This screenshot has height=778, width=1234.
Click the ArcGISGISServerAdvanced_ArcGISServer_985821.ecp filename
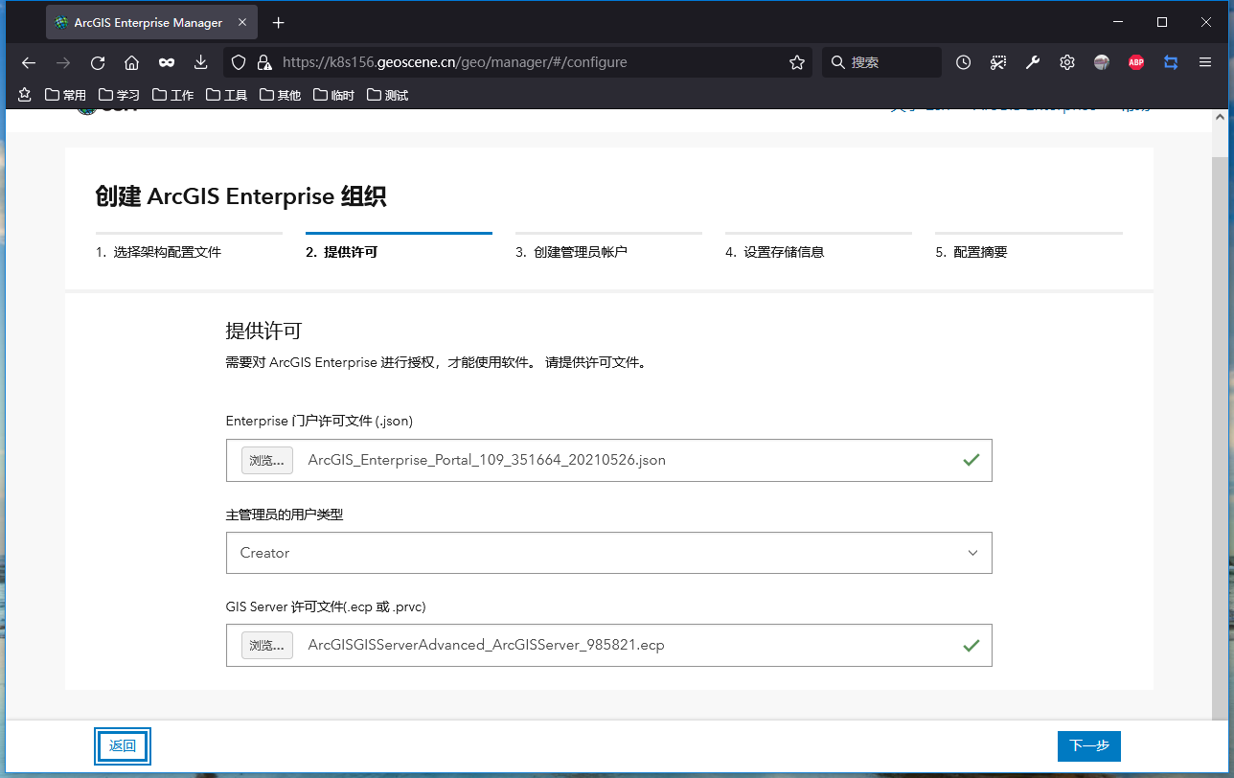(486, 645)
